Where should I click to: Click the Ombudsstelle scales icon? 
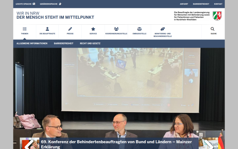point(139,29)
